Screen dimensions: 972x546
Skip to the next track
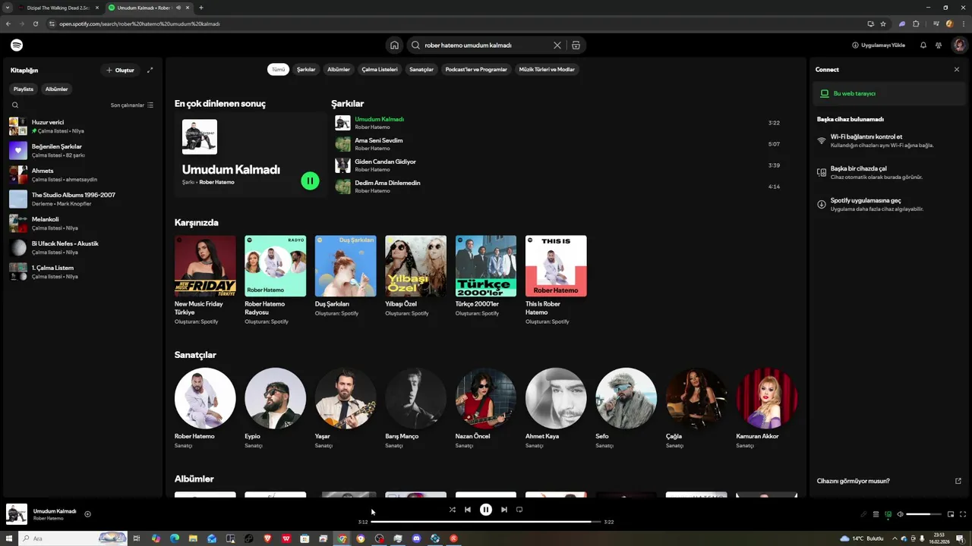coord(504,510)
